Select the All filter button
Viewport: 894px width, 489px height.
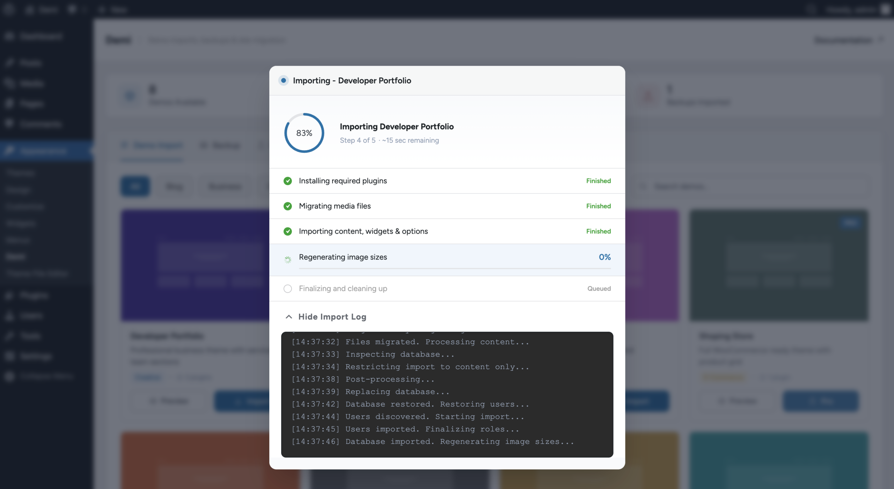click(x=135, y=187)
